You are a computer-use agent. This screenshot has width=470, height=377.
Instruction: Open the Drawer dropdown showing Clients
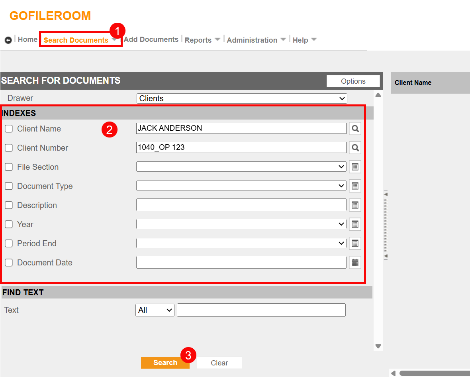pos(241,98)
